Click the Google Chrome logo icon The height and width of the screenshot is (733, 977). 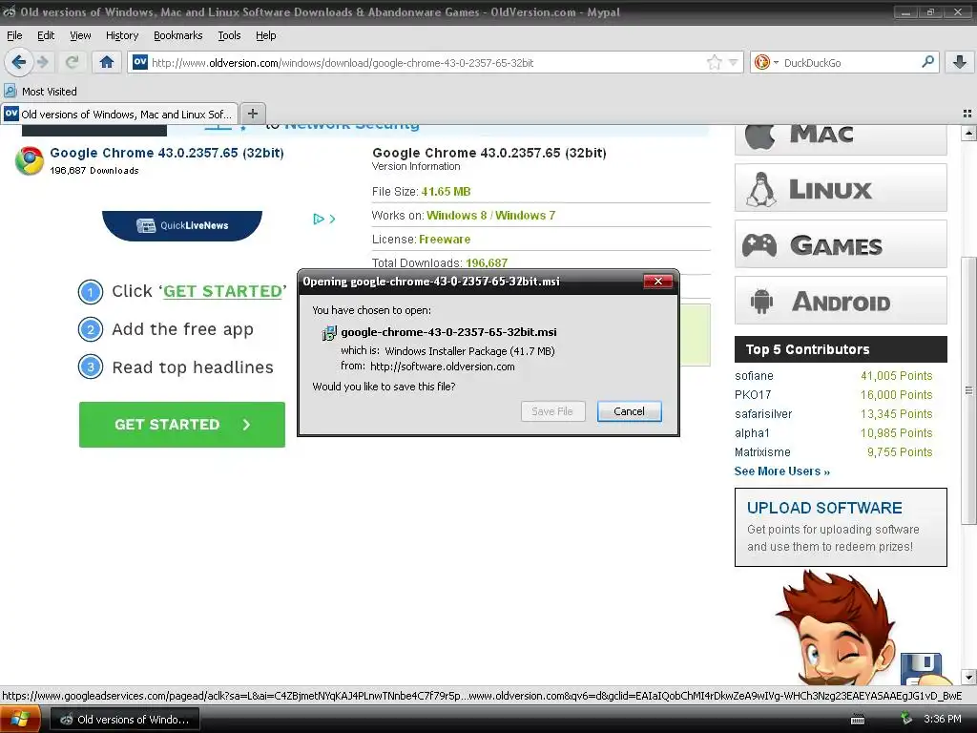point(30,160)
